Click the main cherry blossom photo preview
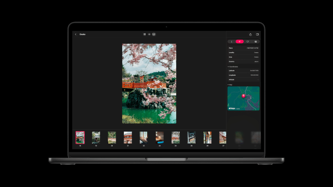The width and height of the screenshot is (333, 187). [149, 84]
